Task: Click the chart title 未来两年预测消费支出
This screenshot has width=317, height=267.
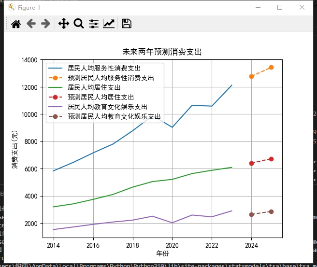Action: (162, 52)
